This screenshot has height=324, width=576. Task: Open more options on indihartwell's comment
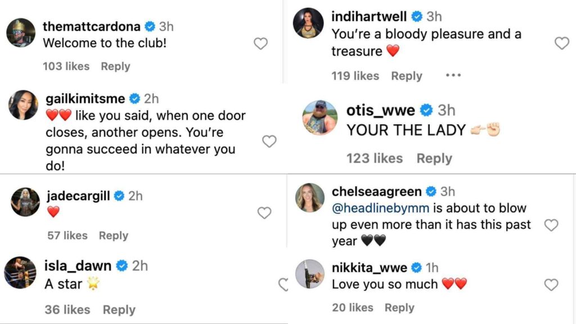[x=453, y=75]
